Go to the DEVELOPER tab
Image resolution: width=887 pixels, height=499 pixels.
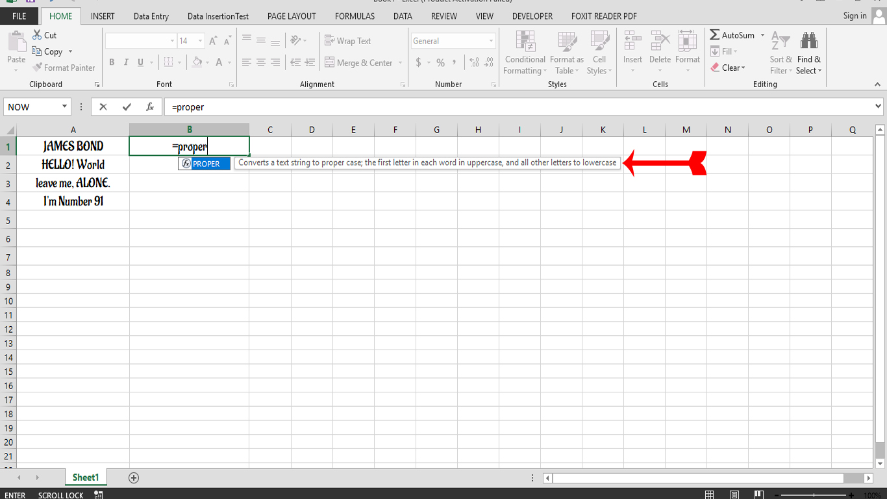(x=532, y=16)
